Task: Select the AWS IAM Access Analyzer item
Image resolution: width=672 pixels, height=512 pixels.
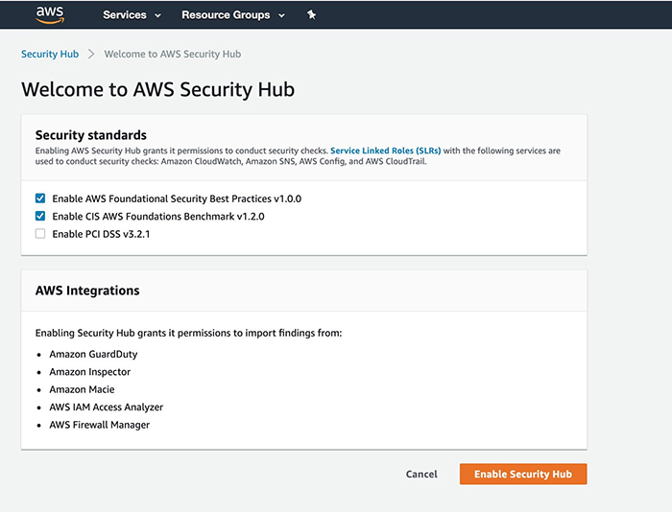Action: point(107,407)
